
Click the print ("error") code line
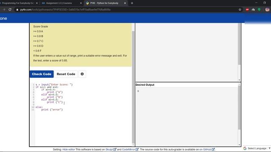[52, 110]
